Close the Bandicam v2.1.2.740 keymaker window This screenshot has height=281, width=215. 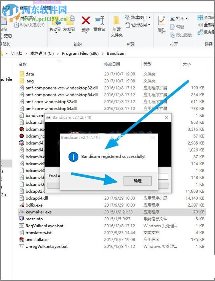[x=166, y=117]
